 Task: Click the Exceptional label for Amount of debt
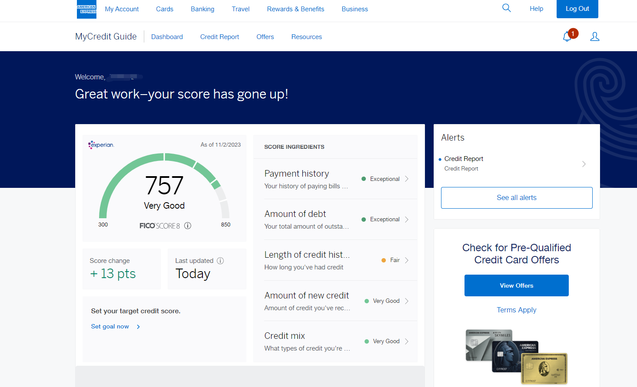coord(385,220)
